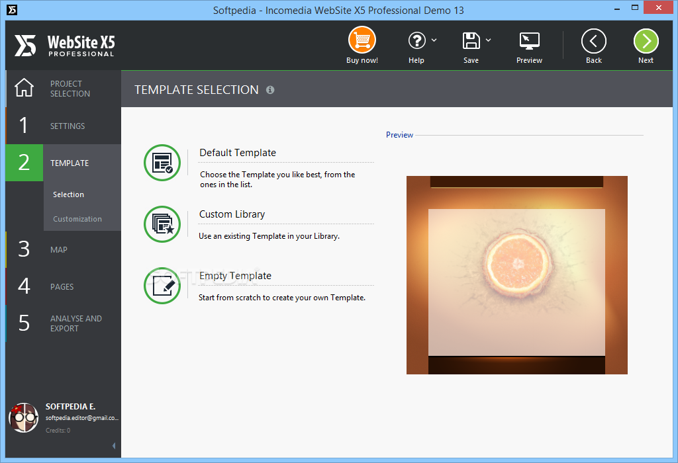Go to step 4 Pages
678x463 pixels.
coord(63,286)
